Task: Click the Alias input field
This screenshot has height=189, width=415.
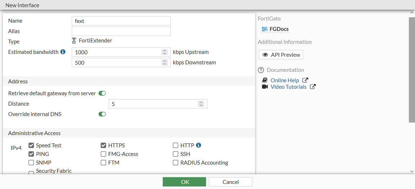Action: click(121, 31)
